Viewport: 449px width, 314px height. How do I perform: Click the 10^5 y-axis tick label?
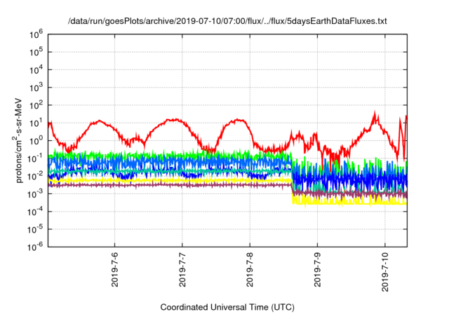tap(36, 53)
